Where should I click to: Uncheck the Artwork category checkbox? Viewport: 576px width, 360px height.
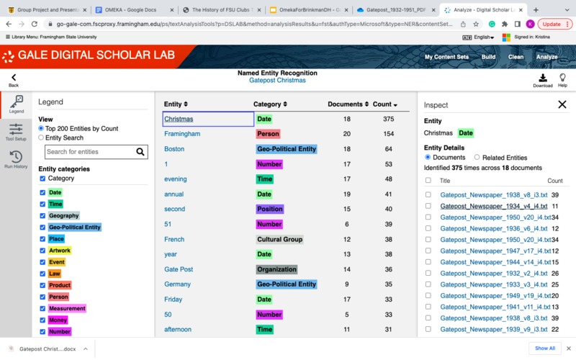tap(42, 251)
